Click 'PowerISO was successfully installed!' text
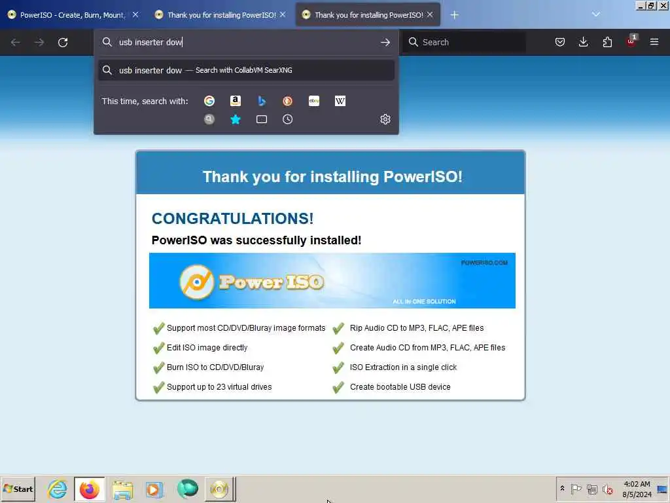 pos(256,240)
